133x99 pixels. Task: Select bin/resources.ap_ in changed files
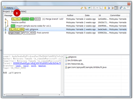click(76, 64)
